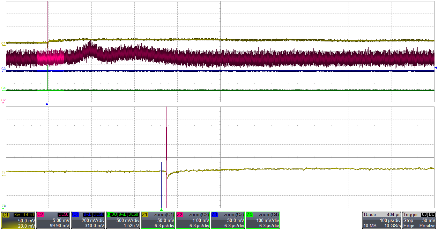Click the 10 GS/s sample rate value
Viewport: 438px width, 229px height.
click(x=392, y=226)
